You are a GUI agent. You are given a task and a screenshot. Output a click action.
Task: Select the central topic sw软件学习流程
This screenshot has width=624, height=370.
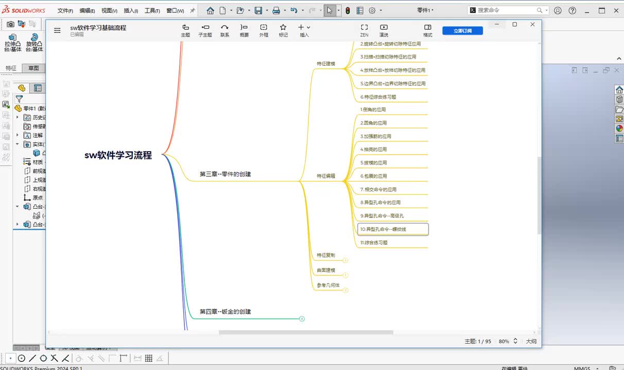point(118,155)
